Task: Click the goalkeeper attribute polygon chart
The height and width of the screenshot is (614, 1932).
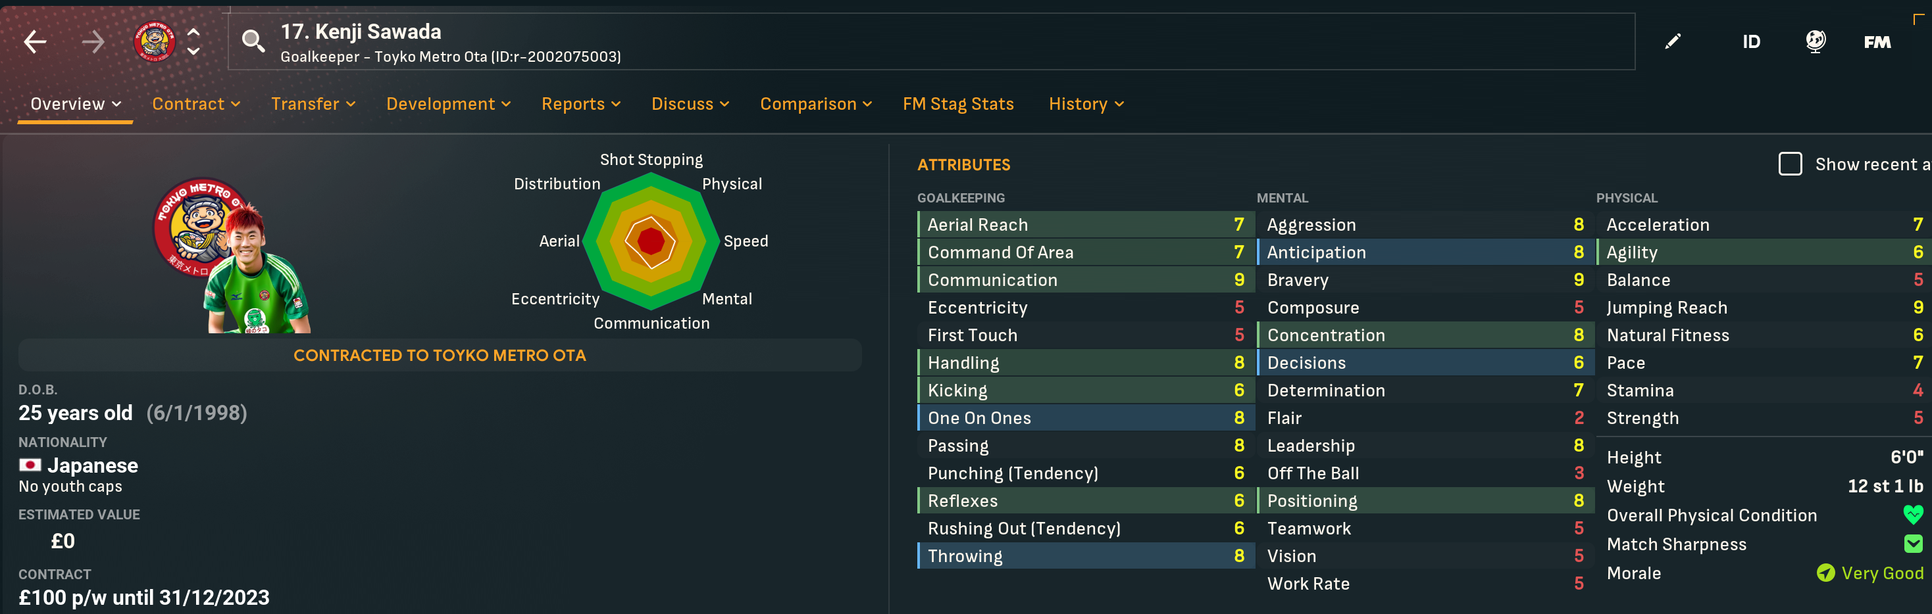Action: [x=651, y=241]
